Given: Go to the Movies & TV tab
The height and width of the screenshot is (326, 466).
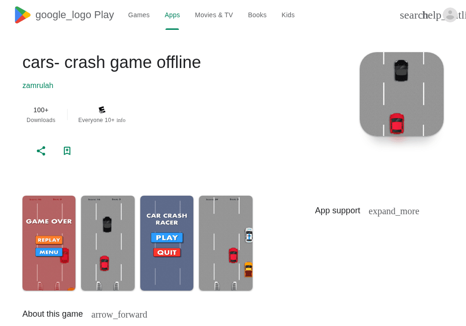Looking at the screenshot, I should [x=214, y=15].
